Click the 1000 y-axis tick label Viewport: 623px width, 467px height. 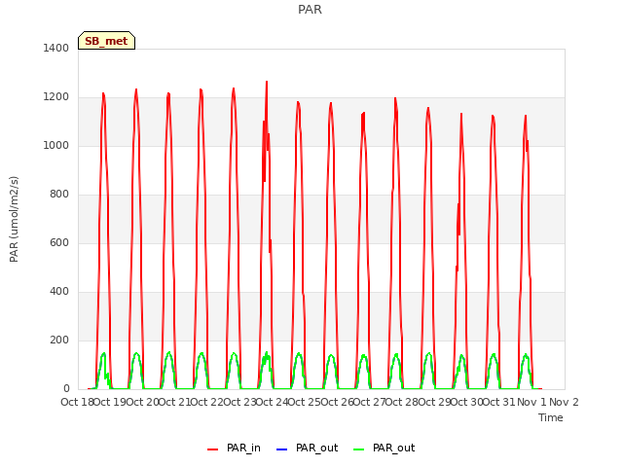(56, 145)
